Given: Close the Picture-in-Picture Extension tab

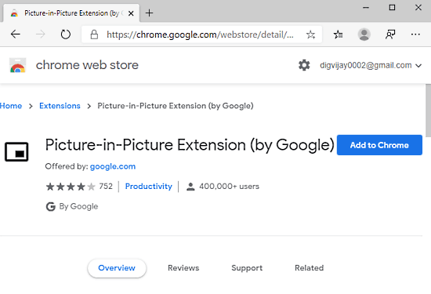Looking at the screenshot, I should point(131,13).
